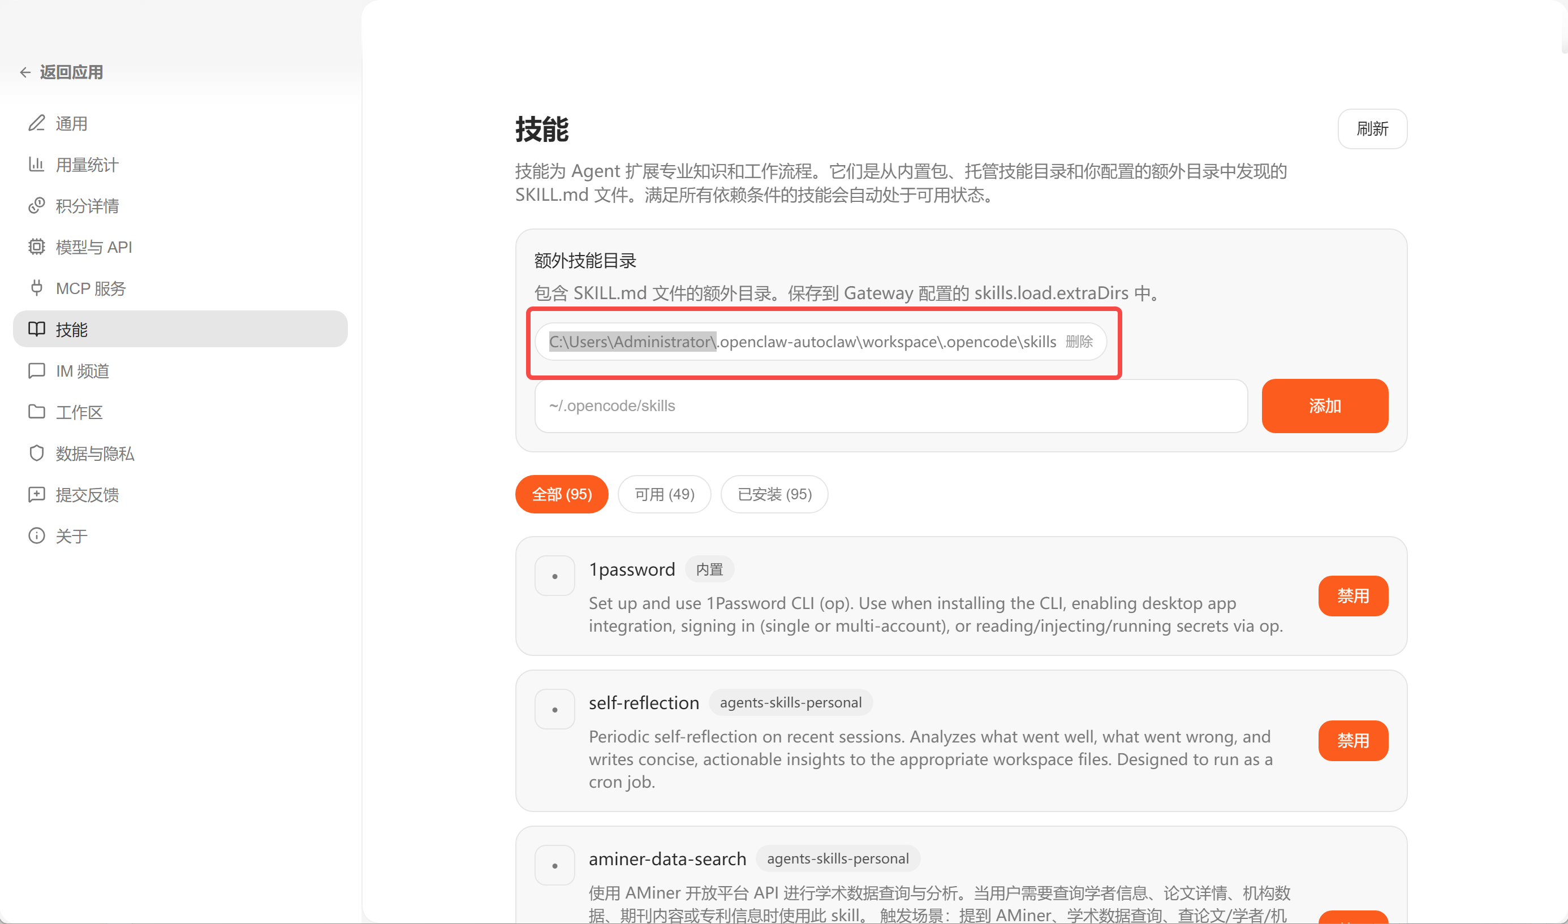Image resolution: width=1568 pixels, height=924 pixels.
Task: Click the IM 频道 chat bubble icon
Action: [37, 370]
